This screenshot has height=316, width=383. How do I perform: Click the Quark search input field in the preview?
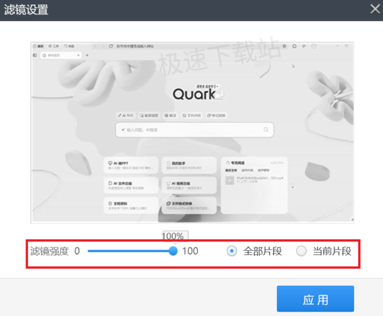[x=195, y=130]
